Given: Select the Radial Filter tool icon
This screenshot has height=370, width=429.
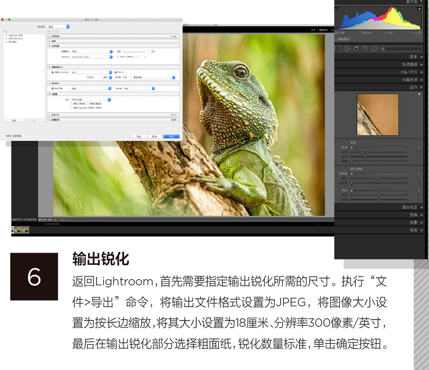Looking at the screenshot, I should [x=374, y=49].
